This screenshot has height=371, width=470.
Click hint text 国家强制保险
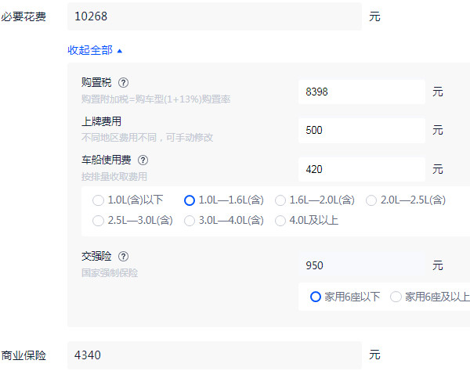point(110,273)
